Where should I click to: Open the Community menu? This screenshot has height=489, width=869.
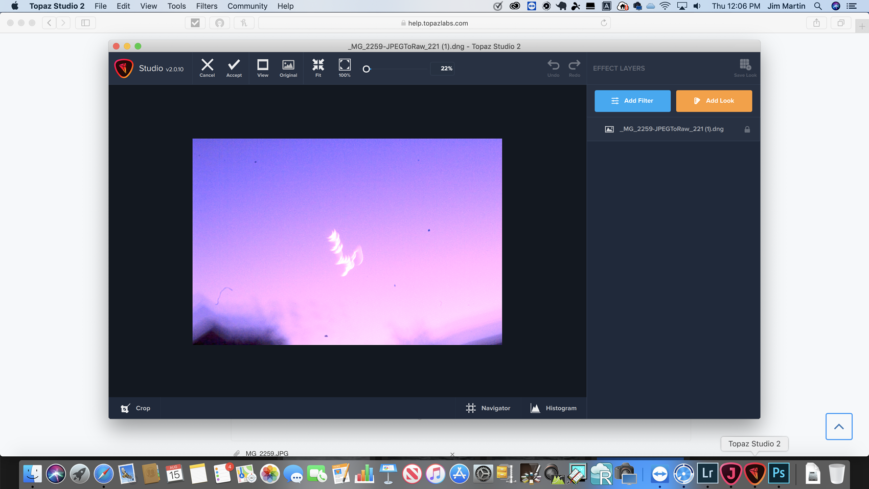(247, 6)
